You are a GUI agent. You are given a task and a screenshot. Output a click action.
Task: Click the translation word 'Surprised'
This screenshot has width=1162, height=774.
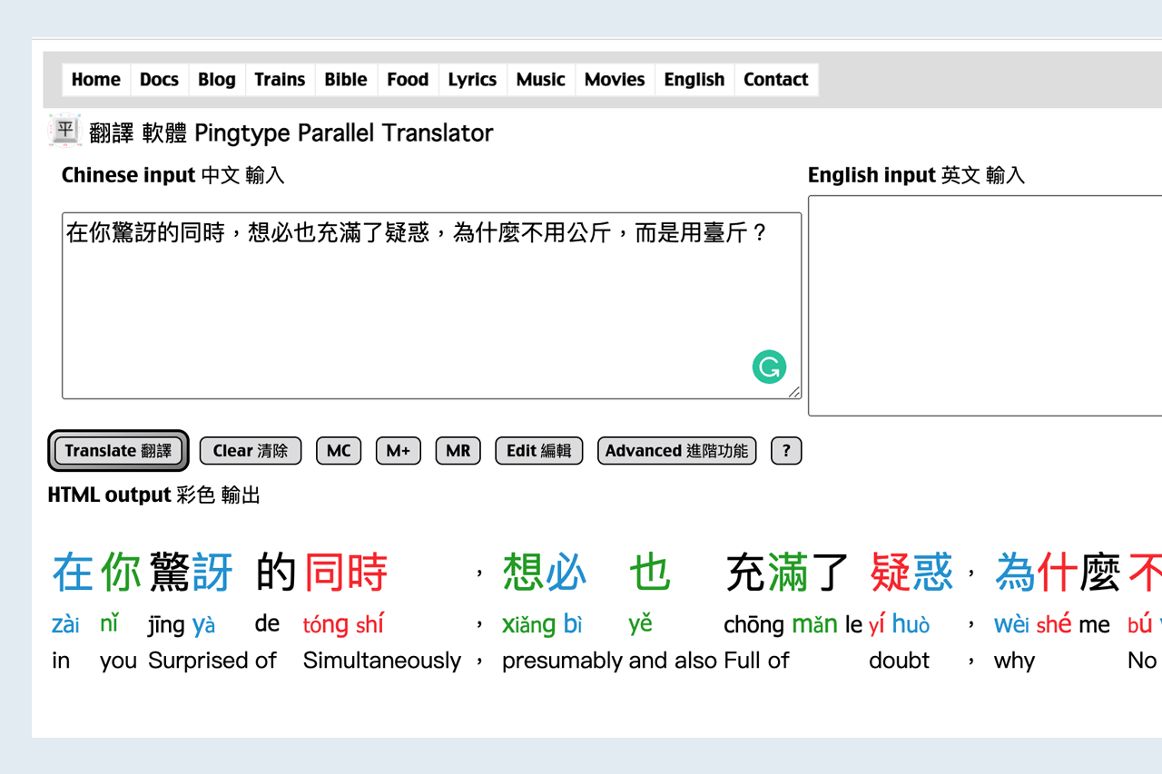pos(200,661)
